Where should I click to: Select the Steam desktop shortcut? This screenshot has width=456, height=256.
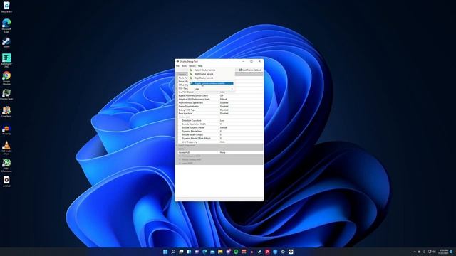pyautogui.click(x=6, y=43)
